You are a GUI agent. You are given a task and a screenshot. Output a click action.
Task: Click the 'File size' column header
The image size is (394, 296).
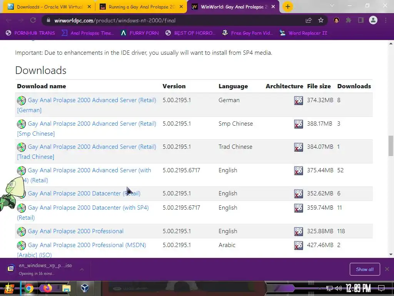pos(319,86)
